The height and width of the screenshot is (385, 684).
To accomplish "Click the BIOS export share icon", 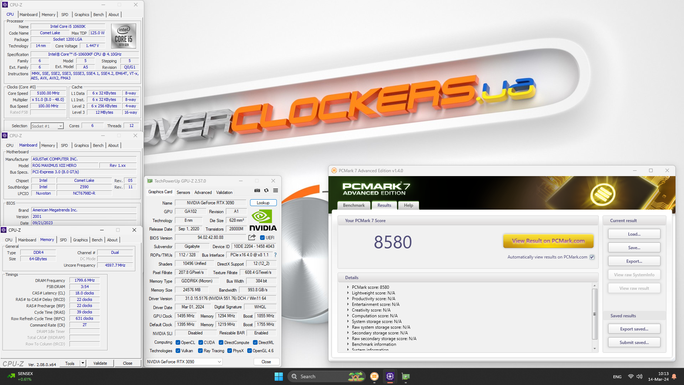I will click(x=252, y=237).
